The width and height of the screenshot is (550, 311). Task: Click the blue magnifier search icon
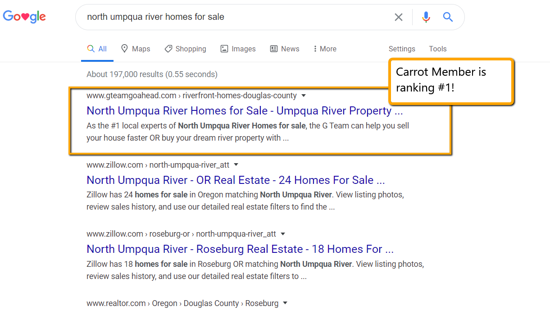click(x=448, y=17)
